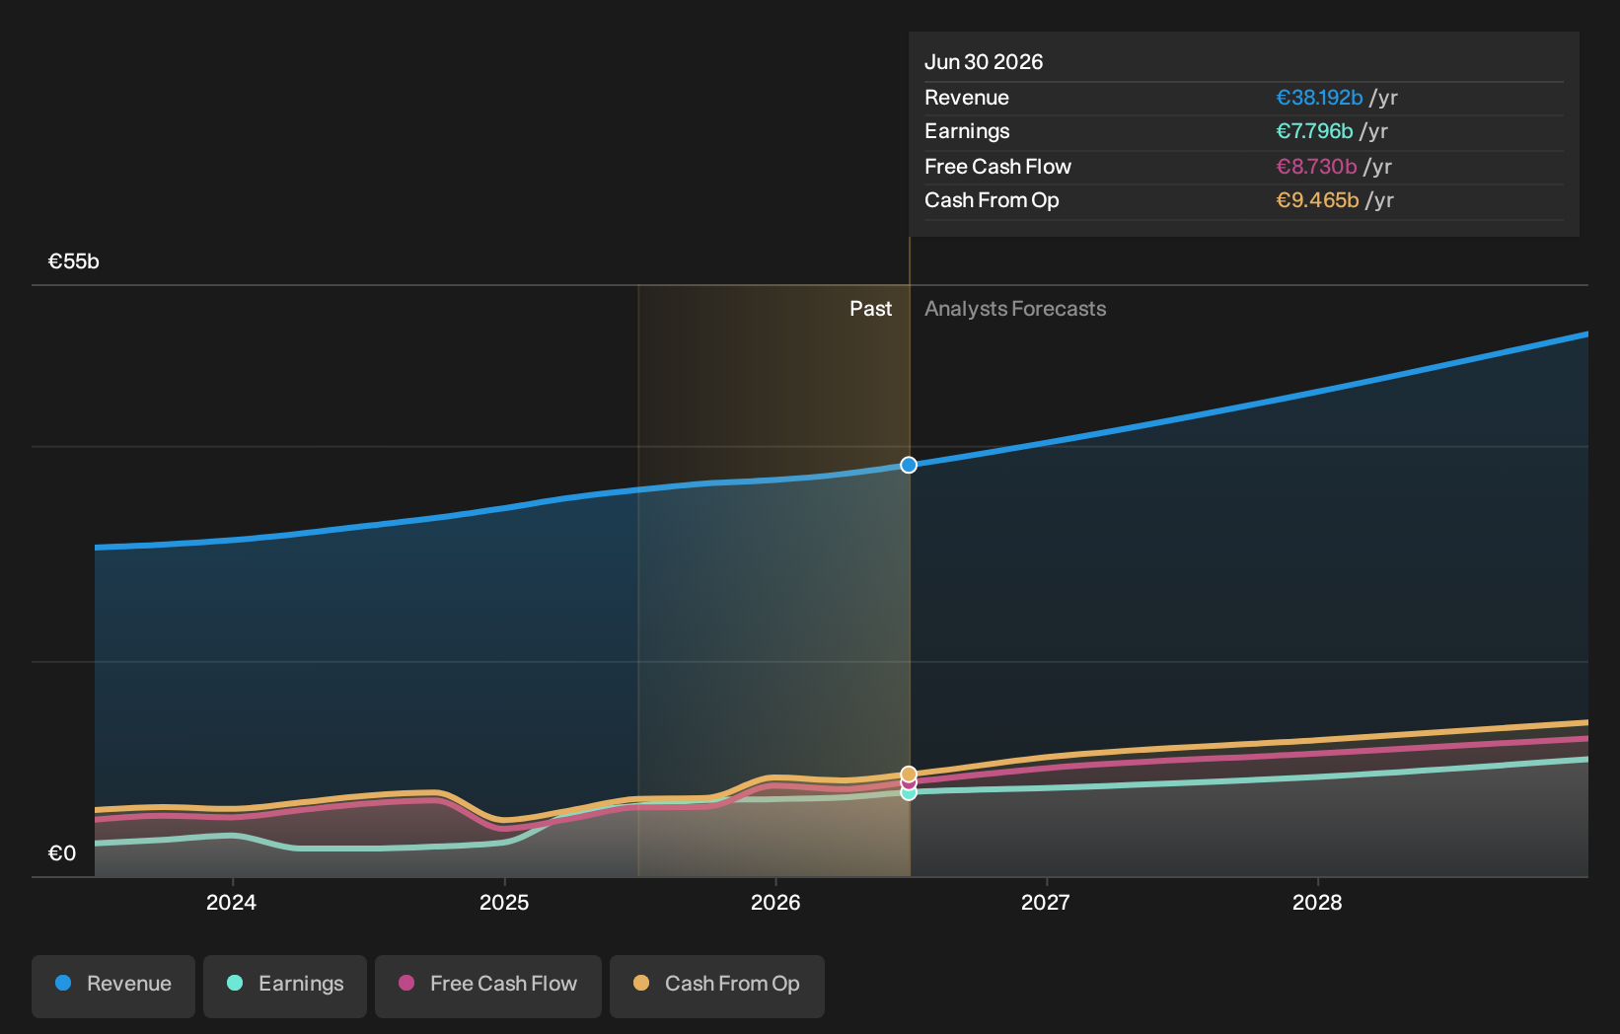Click the Cash From Op value €9.465b
Viewport: 1620px width, 1034px height.
[1317, 200]
